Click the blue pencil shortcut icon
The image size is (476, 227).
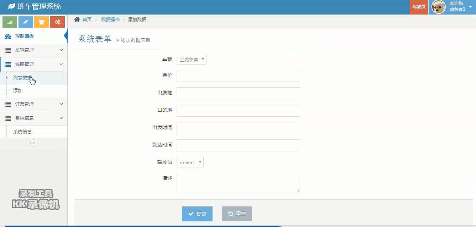pyautogui.click(x=26, y=22)
